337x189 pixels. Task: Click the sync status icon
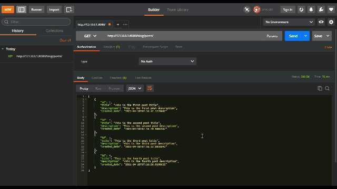(256, 9)
